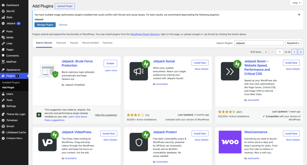This screenshot has height=165, width=307.
Task: Install Jetpack Protect plugin now
Action: pyautogui.click(x=200, y=134)
